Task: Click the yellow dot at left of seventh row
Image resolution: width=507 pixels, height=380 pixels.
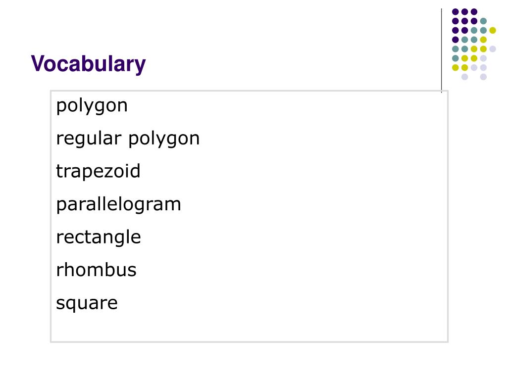Action: tap(456, 67)
